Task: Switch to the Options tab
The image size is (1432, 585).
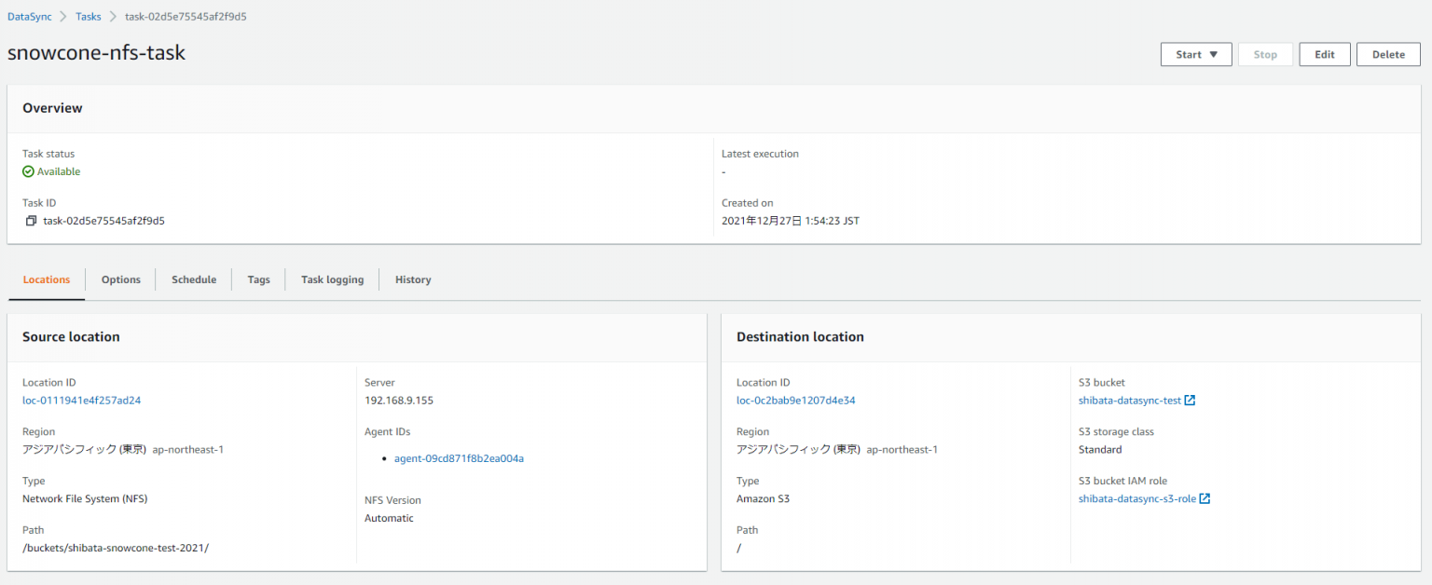Action: pyautogui.click(x=120, y=279)
